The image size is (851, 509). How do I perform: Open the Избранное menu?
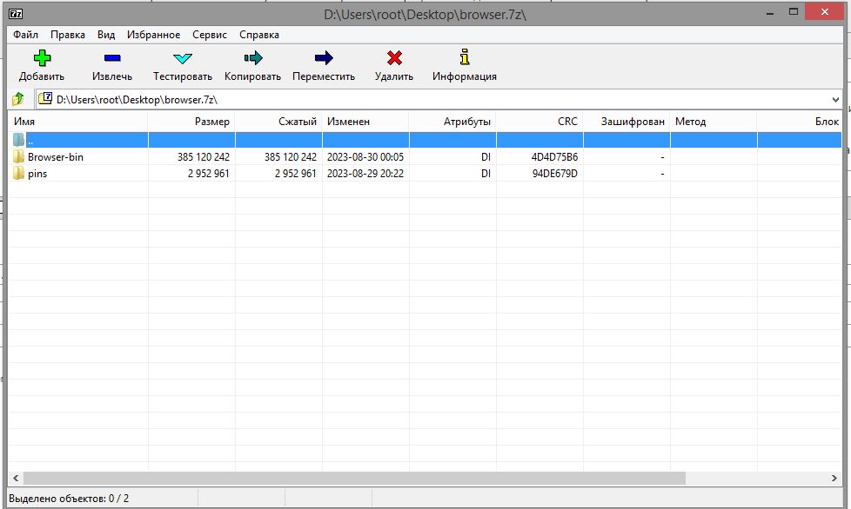pos(153,35)
